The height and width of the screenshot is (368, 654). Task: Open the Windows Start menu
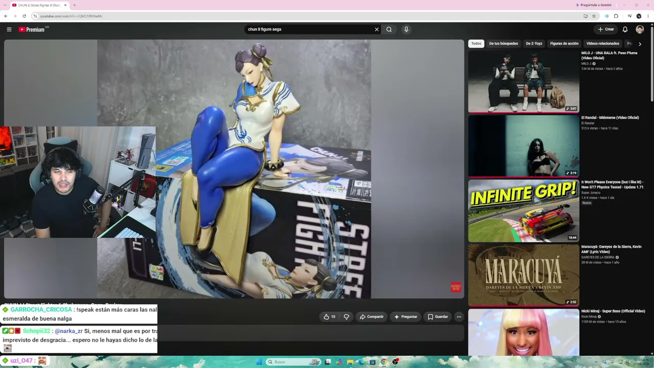click(259, 362)
